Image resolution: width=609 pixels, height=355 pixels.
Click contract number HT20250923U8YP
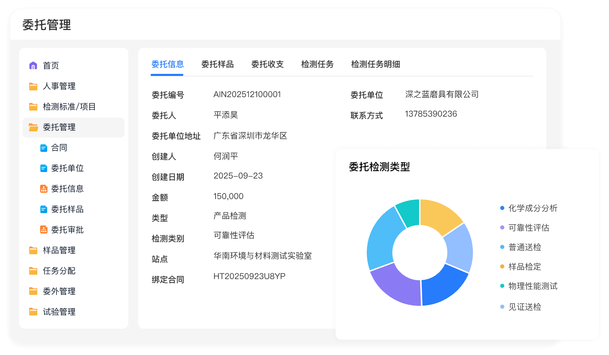(249, 276)
